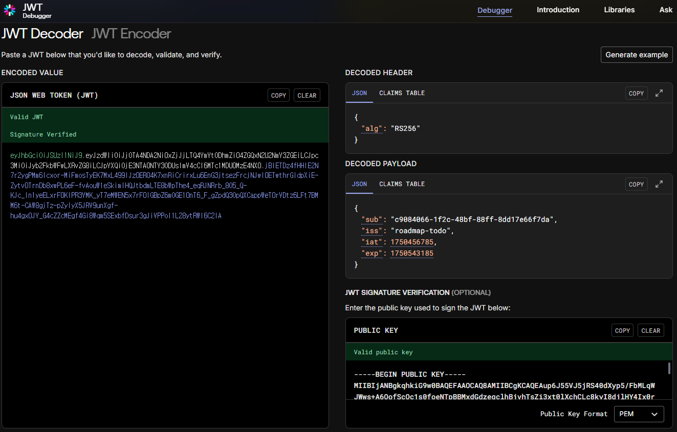Click the "RS256" header value
Viewport: 677px width, 432px height.
(x=405, y=129)
